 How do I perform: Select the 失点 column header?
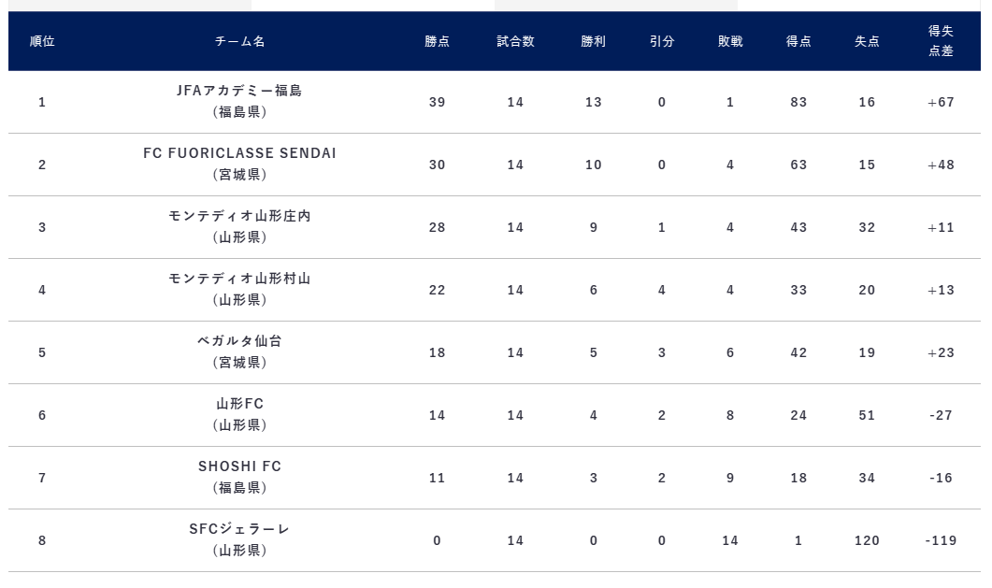pos(867,41)
